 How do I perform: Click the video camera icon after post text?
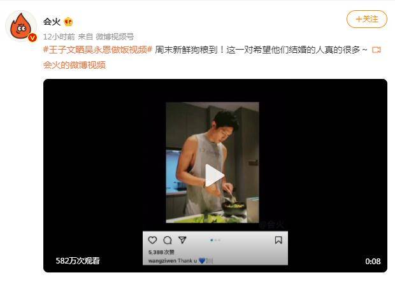(x=377, y=50)
